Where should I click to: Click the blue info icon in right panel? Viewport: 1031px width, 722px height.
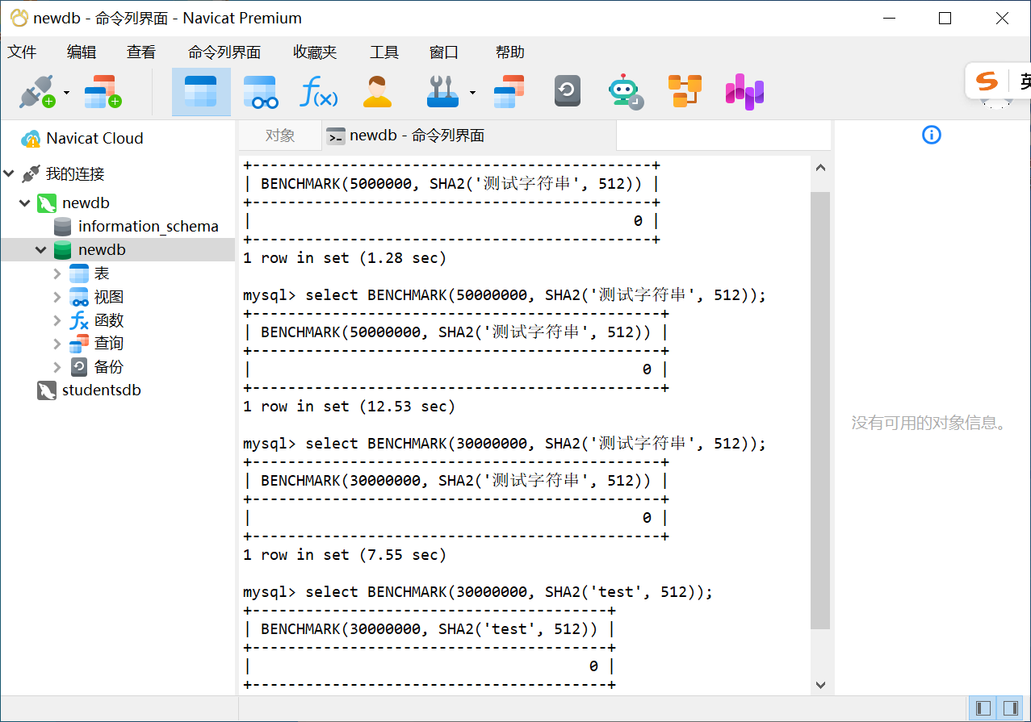click(931, 135)
